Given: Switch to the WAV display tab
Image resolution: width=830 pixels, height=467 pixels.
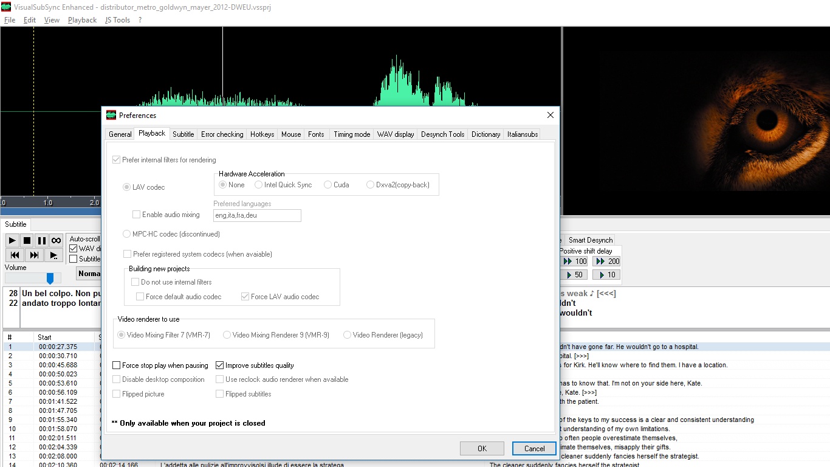Looking at the screenshot, I should click(x=396, y=134).
